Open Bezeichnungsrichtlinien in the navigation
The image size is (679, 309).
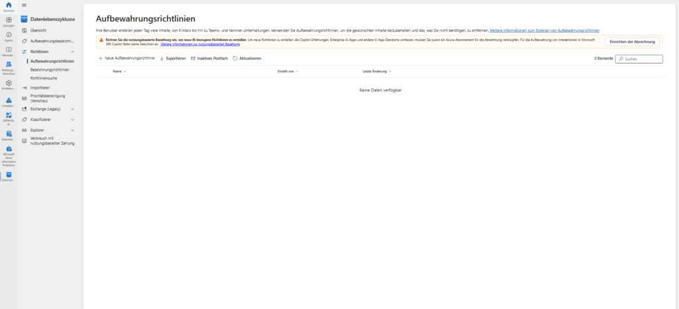(x=52, y=69)
